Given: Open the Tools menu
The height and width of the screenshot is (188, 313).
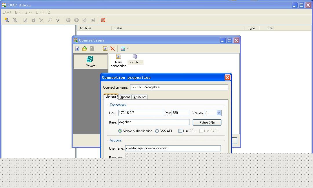Looking at the screenshot, I should pyautogui.click(x=40, y=12).
